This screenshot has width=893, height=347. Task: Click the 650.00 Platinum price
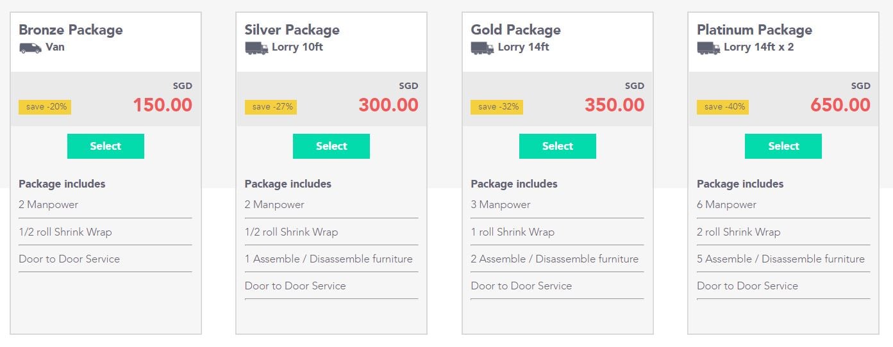[840, 105]
